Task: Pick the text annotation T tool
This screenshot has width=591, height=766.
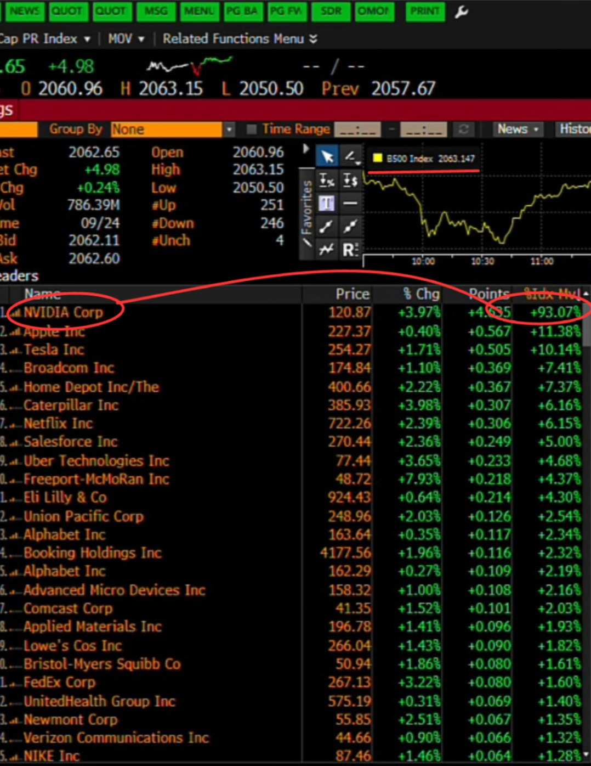Action: (327, 204)
